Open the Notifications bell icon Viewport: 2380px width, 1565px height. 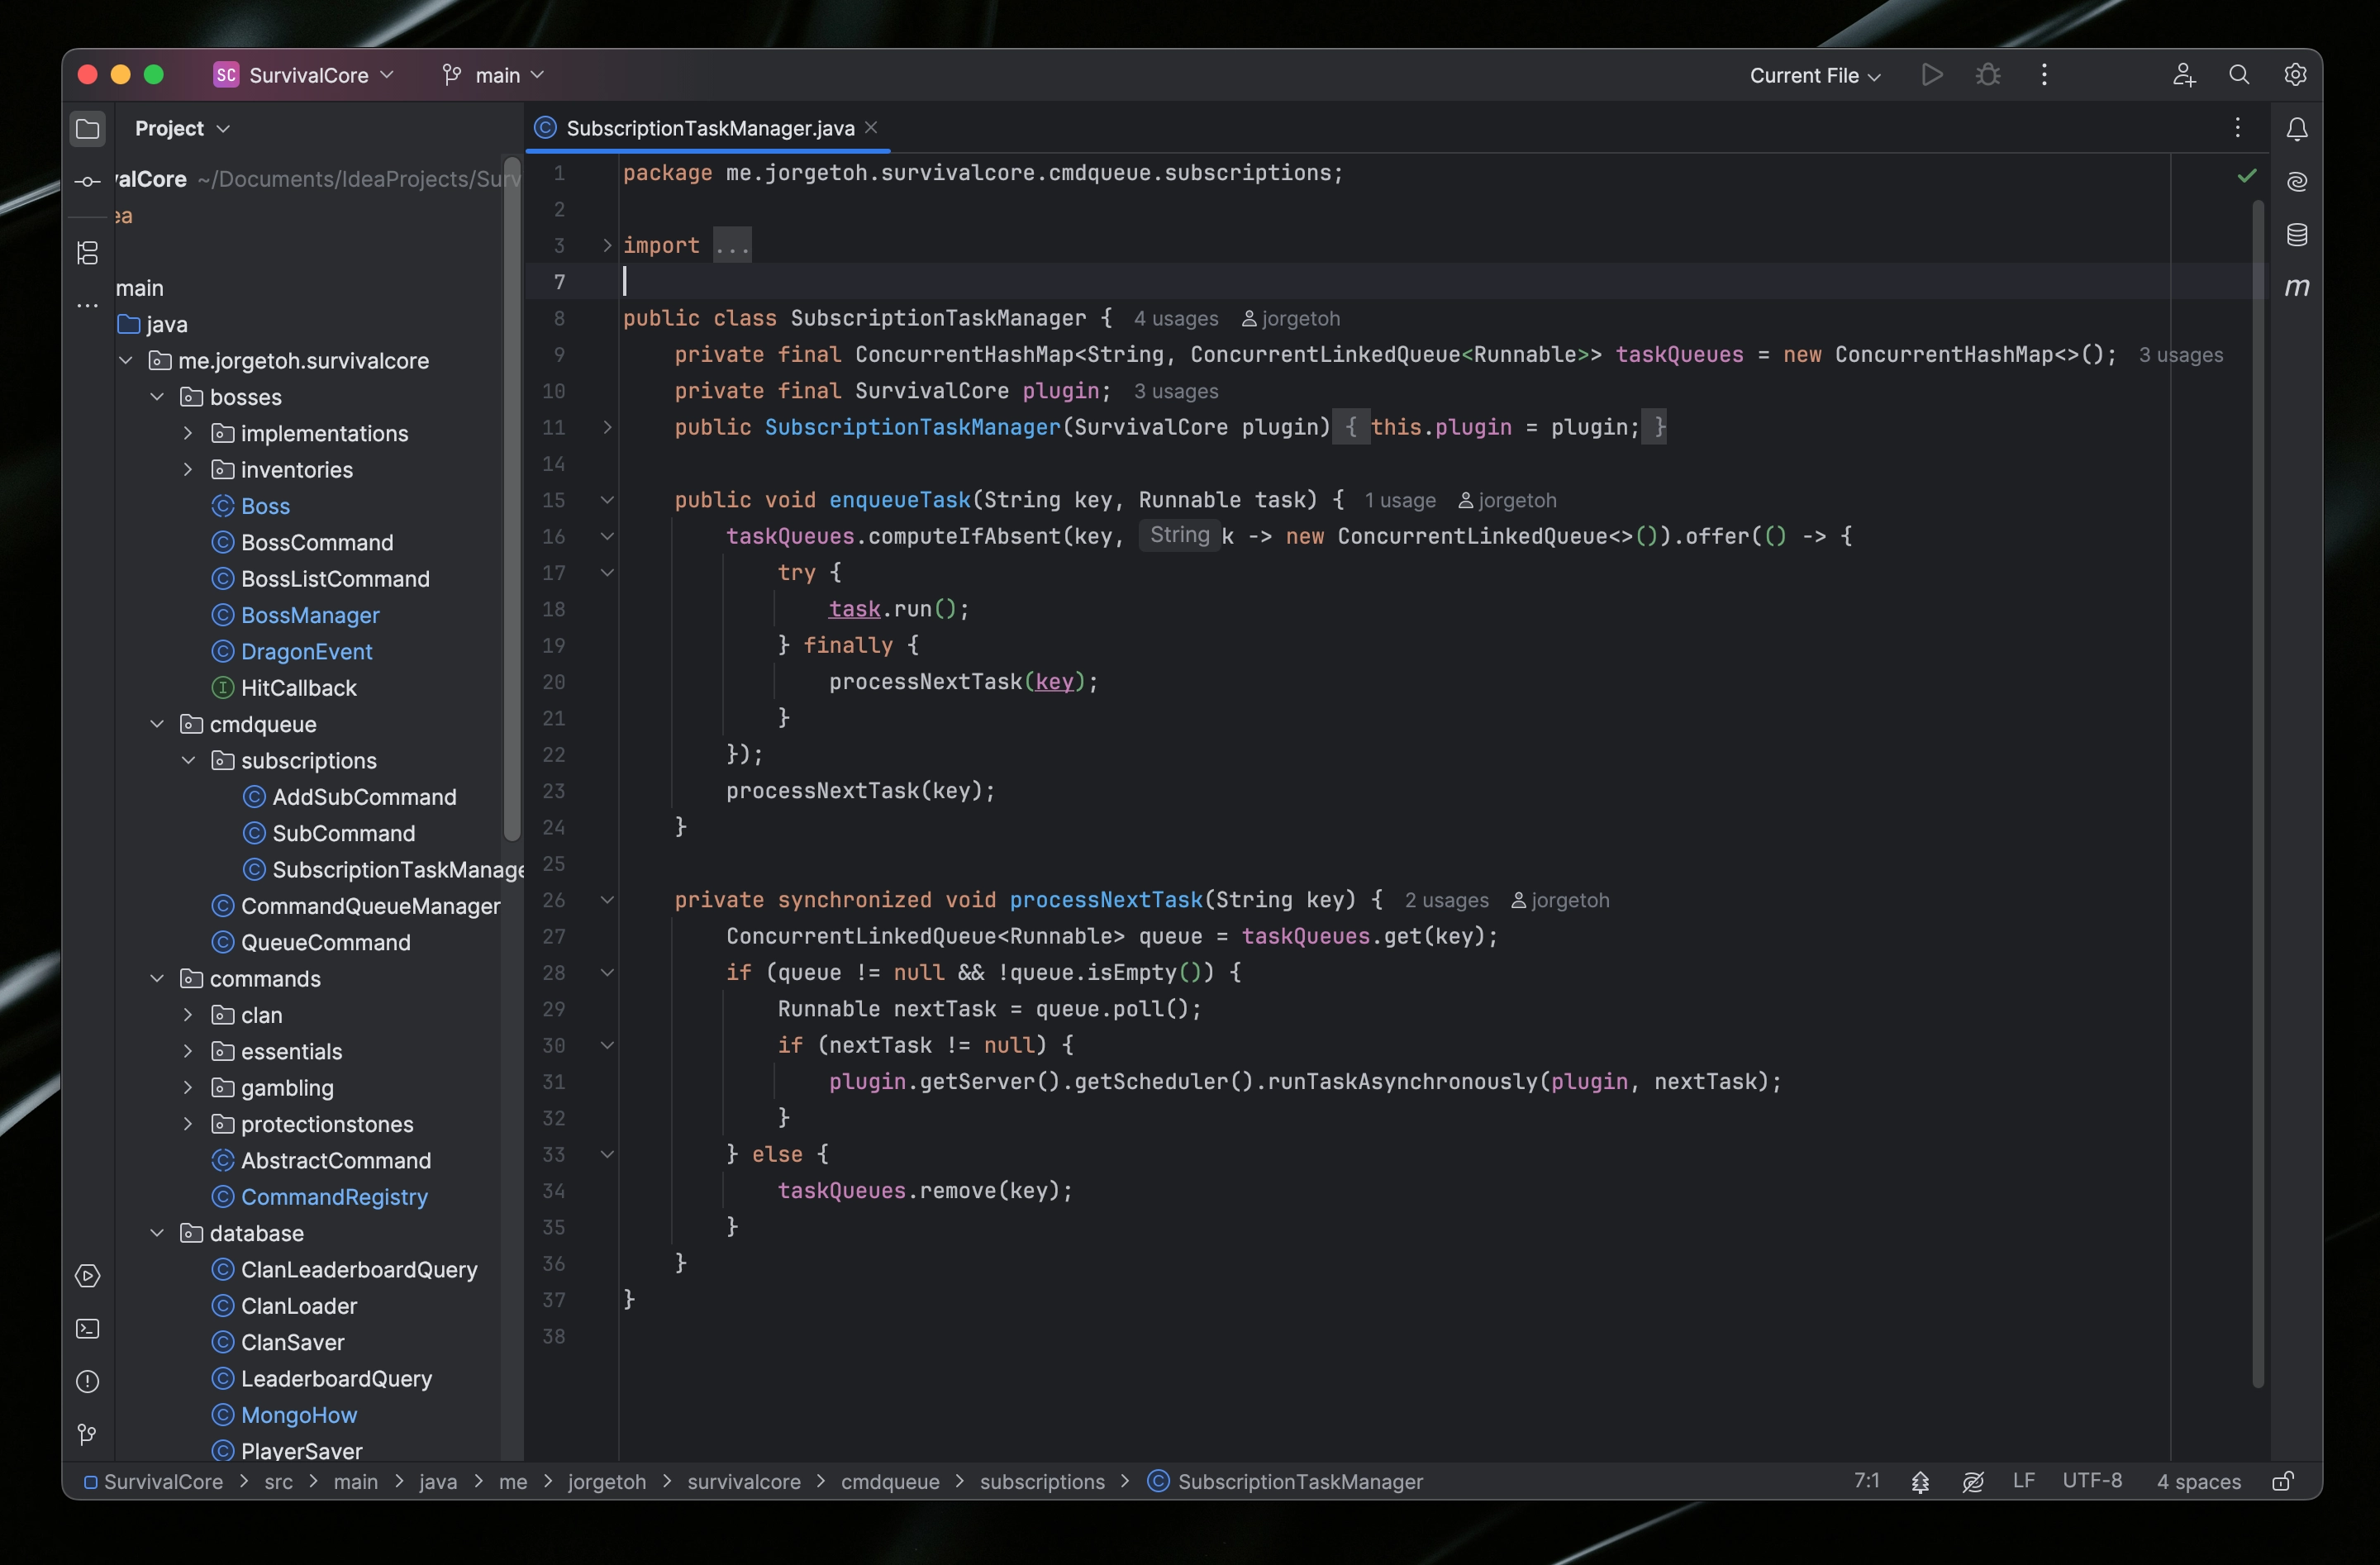point(2296,129)
